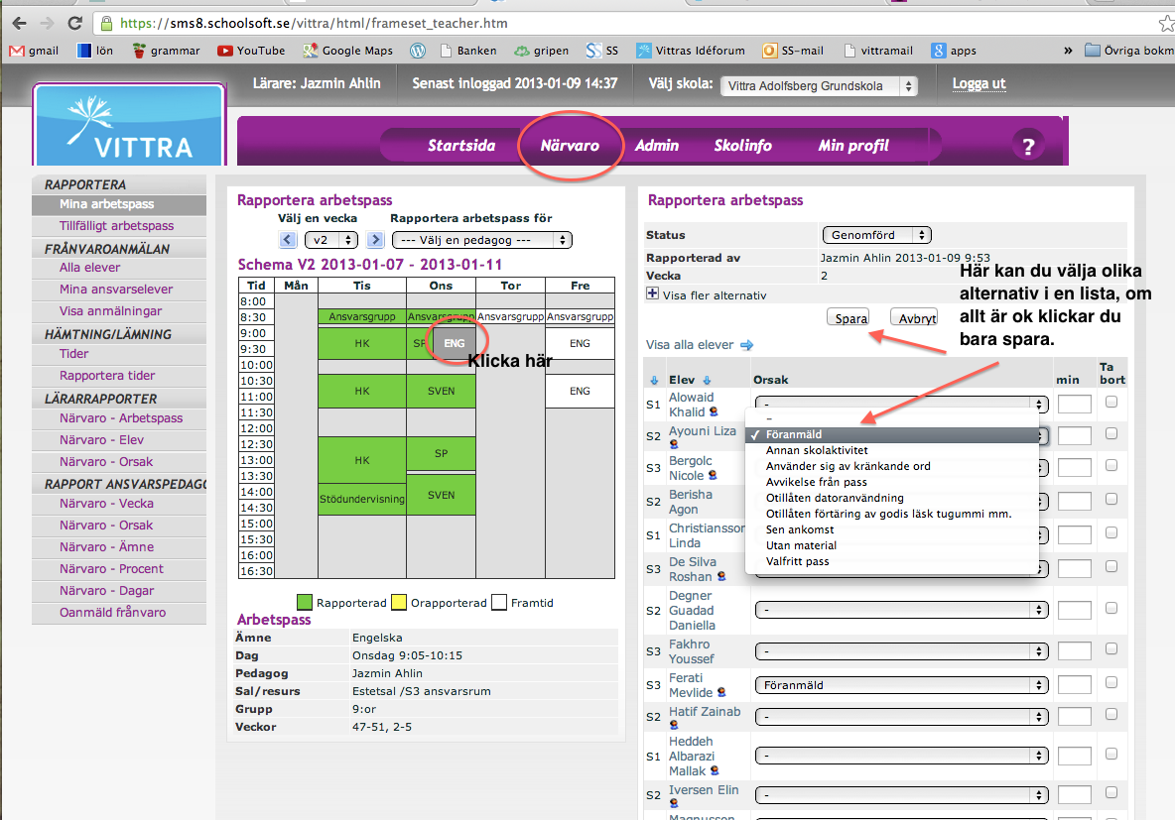Image resolution: width=1175 pixels, height=820 pixels.
Task: Open the SS bookmark
Action: coord(602,51)
